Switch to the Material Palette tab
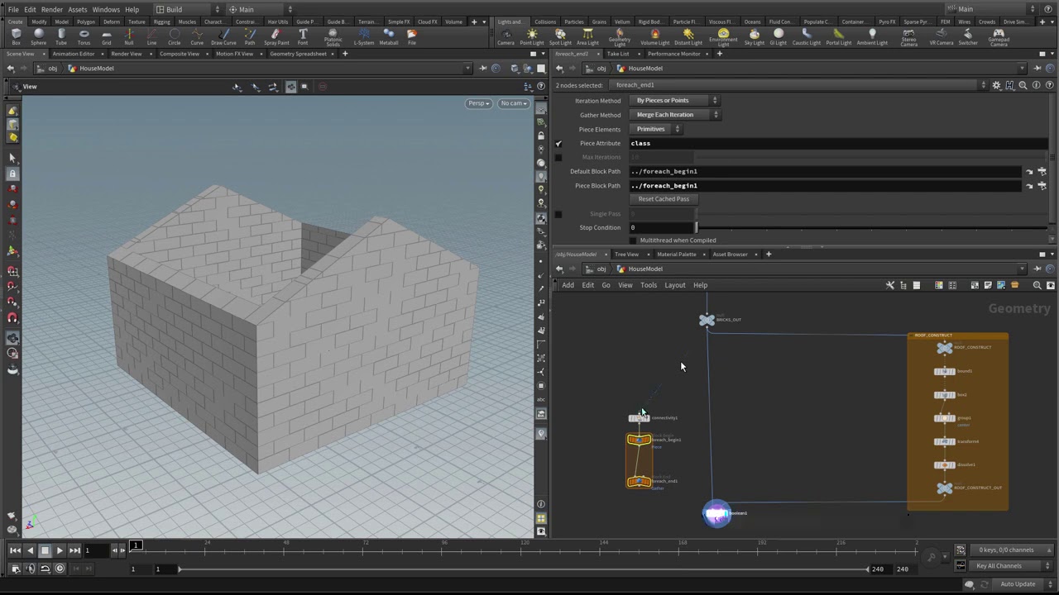The image size is (1059, 595). coord(676,255)
